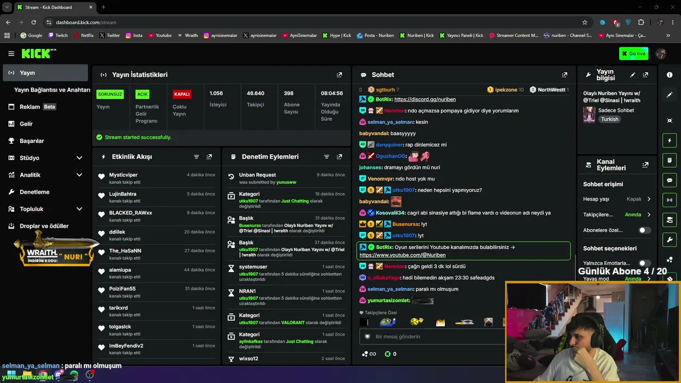Click the message input field in chat
The image size is (681, 383).
[x=432, y=337]
